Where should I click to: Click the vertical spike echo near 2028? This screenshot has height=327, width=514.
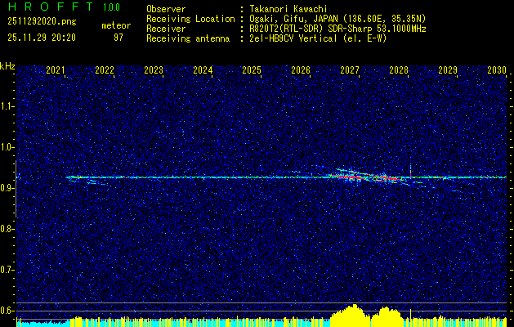pyautogui.click(x=410, y=170)
